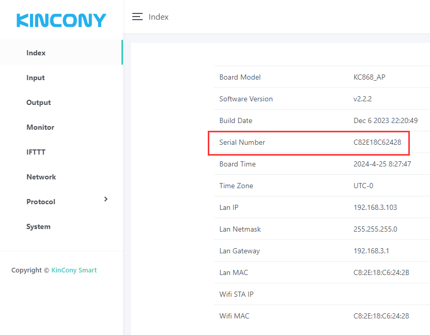This screenshot has height=335, width=430.
Task: Click the Lan IP value 192.168.3.103
Action: point(375,207)
